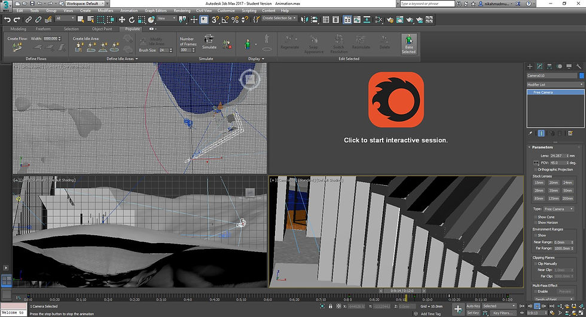Open the Modifiers menu
Image resolution: width=586 pixels, height=317 pixels.
pyautogui.click(x=105, y=10)
